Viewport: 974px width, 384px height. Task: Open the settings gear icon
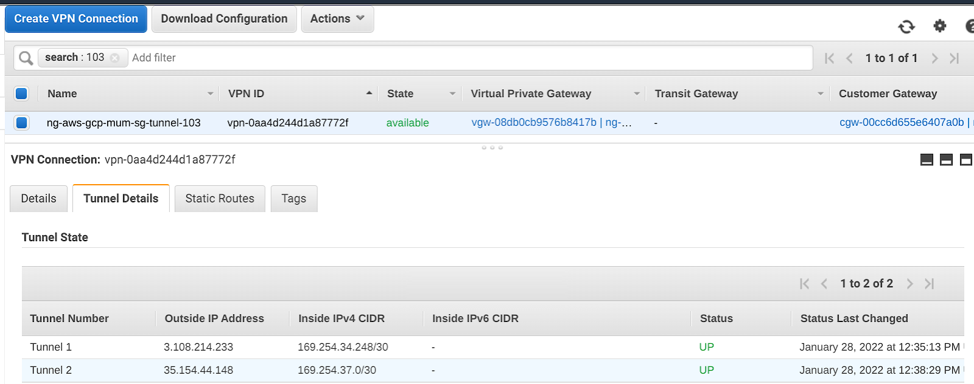[x=940, y=26]
